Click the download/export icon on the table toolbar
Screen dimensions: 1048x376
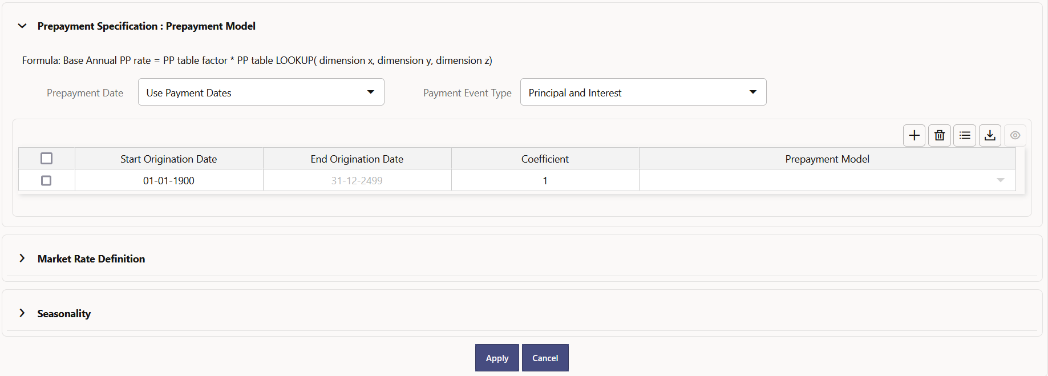(990, 135)
